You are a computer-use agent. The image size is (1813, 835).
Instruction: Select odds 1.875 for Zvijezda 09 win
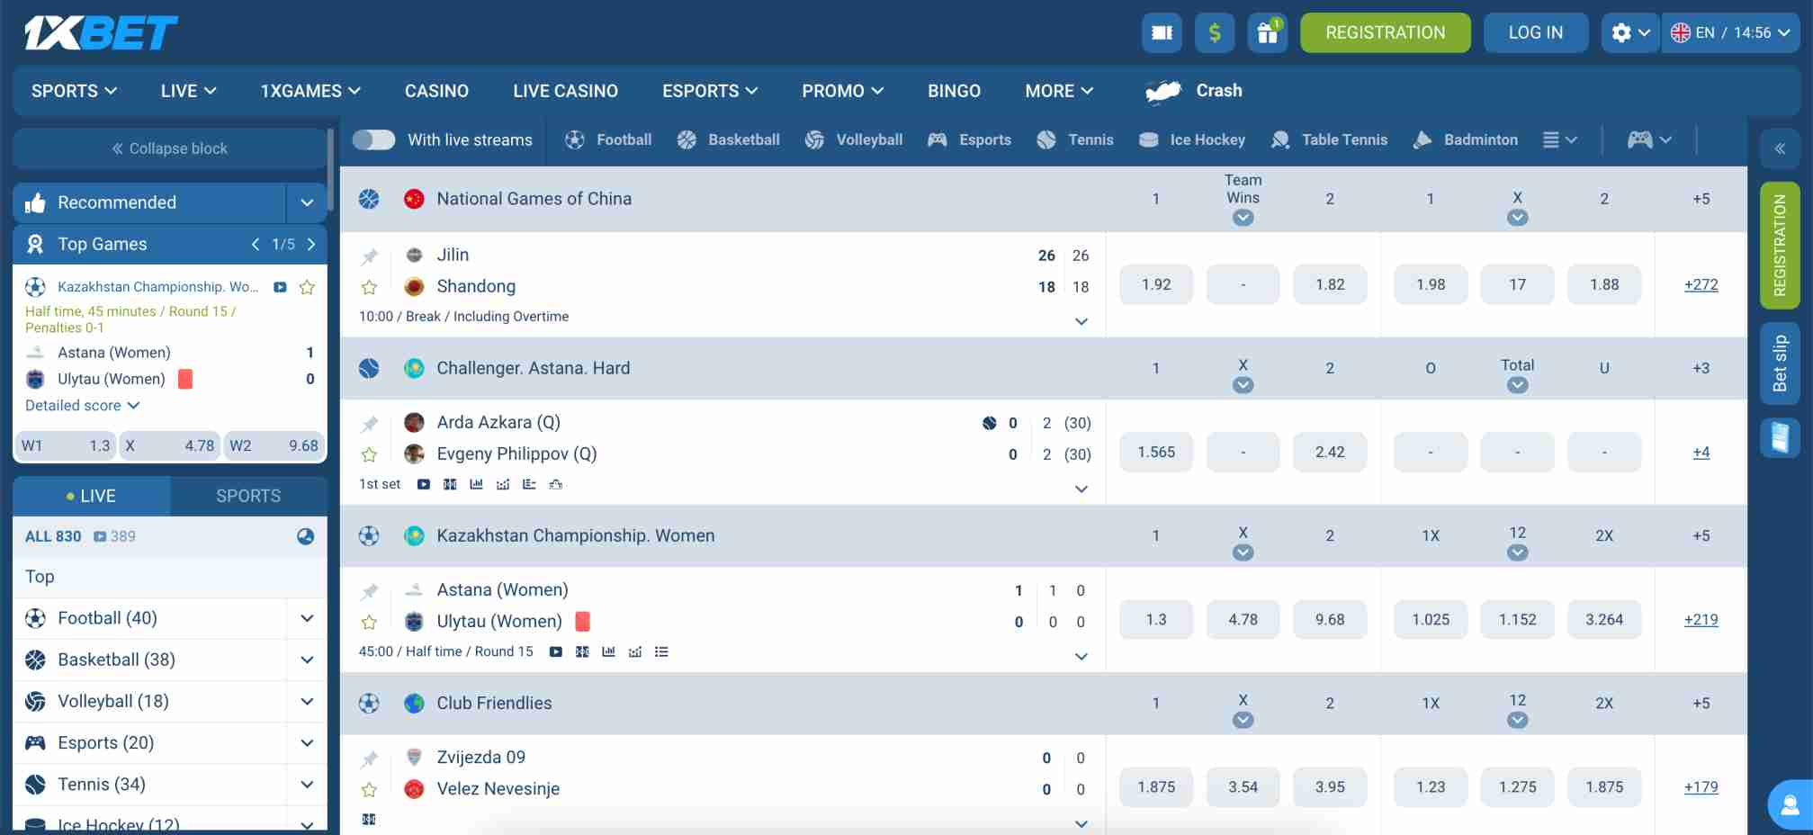click(x=1156, y=787)
